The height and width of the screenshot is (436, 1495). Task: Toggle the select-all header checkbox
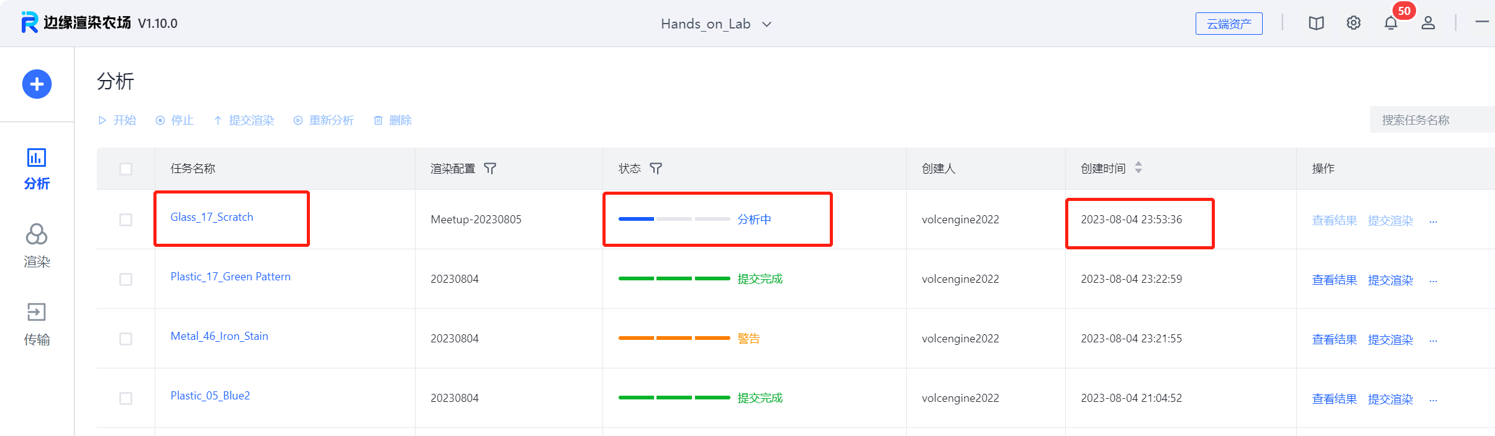[x=126, y=169]
